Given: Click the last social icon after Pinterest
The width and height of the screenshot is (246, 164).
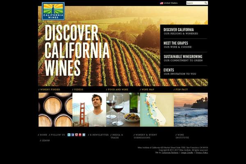Looking at the screenshot, I should point(84,135).
